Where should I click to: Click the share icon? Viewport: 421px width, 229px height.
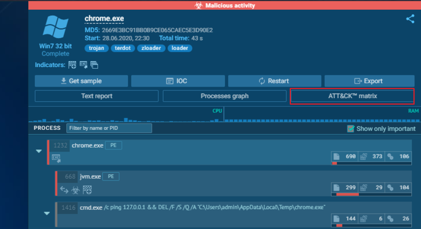[x=410, y=19]
